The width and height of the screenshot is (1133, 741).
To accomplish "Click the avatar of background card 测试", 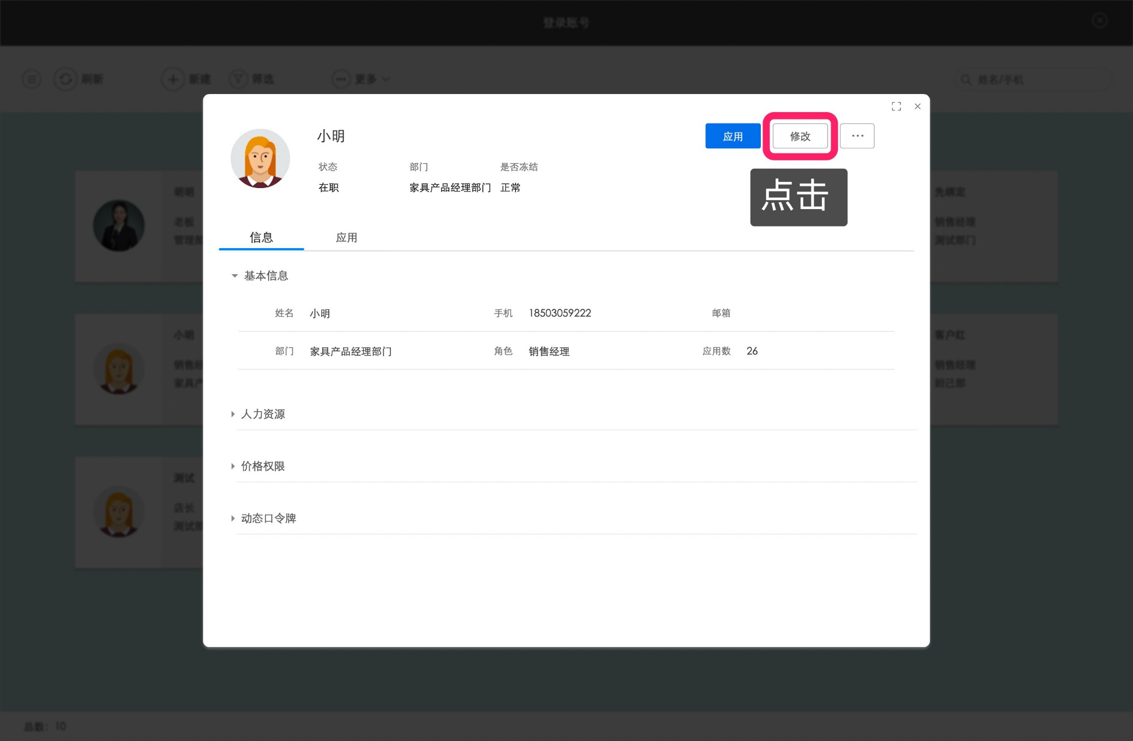I will tap(119, 512).
